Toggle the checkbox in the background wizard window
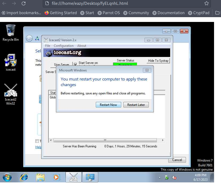The image size is (221, 184). 37,141
